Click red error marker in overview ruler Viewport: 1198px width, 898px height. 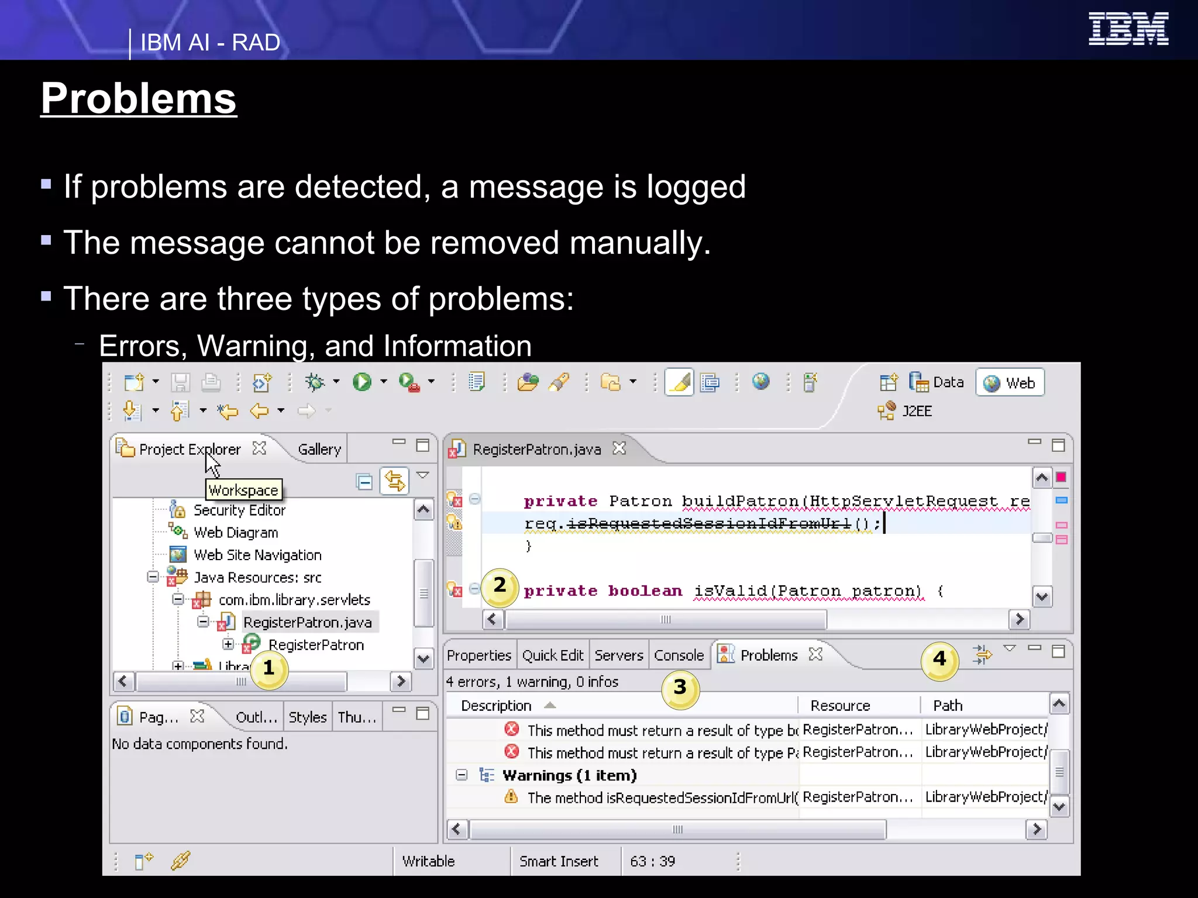(1061, 478)
